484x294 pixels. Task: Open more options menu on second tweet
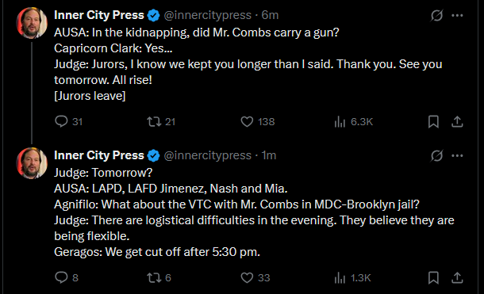[x=457, y=155]
